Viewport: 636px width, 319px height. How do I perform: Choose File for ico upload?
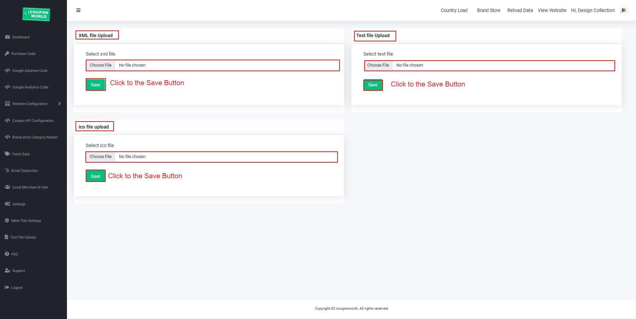click(x=101, y=157)
